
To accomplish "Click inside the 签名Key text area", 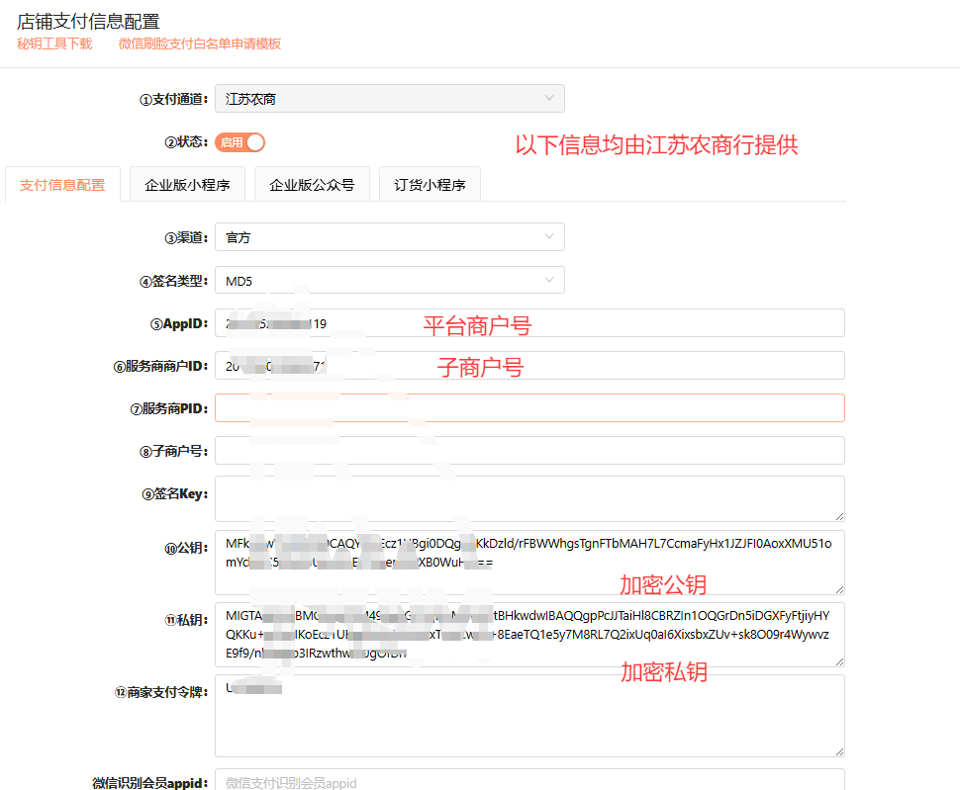I will [x=529, y=499].
